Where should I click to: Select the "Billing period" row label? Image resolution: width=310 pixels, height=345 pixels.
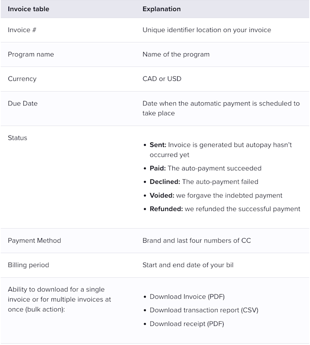28,265
